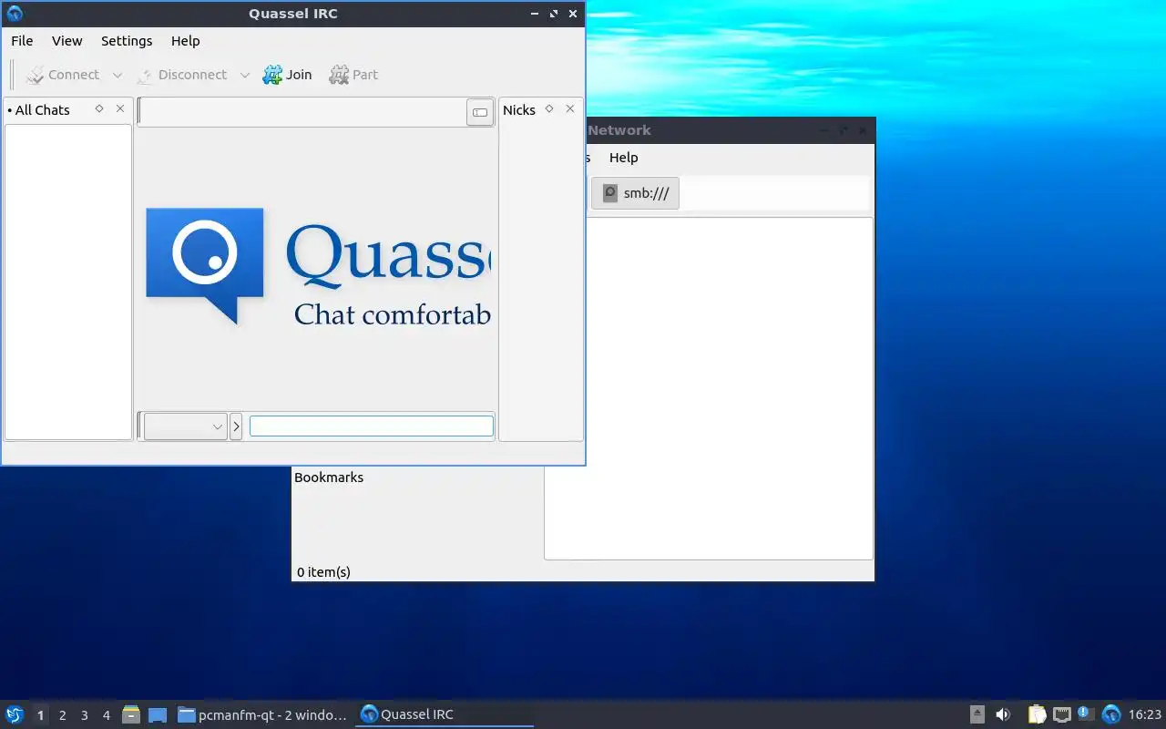Click the smb:/// path button
Viewport: 1166px width, 729px height.
[x=635, y=193]
